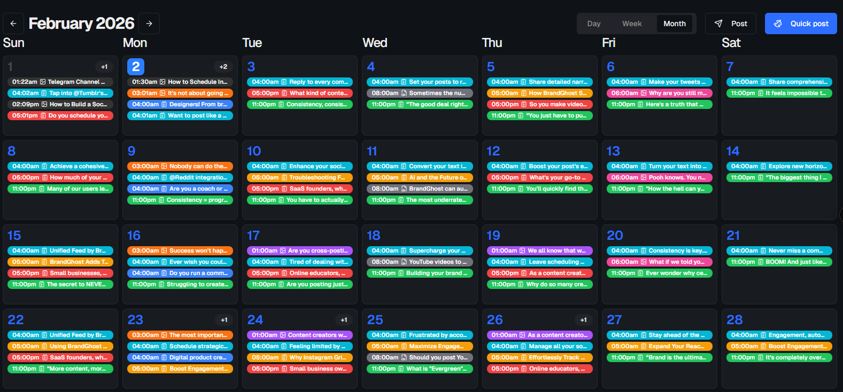Open "It's not about going" post

pos(180,93)
